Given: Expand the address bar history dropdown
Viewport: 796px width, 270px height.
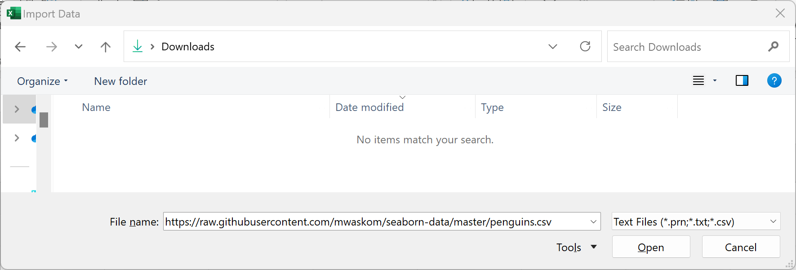Looking at the screenshot, I should click(553, 47).
